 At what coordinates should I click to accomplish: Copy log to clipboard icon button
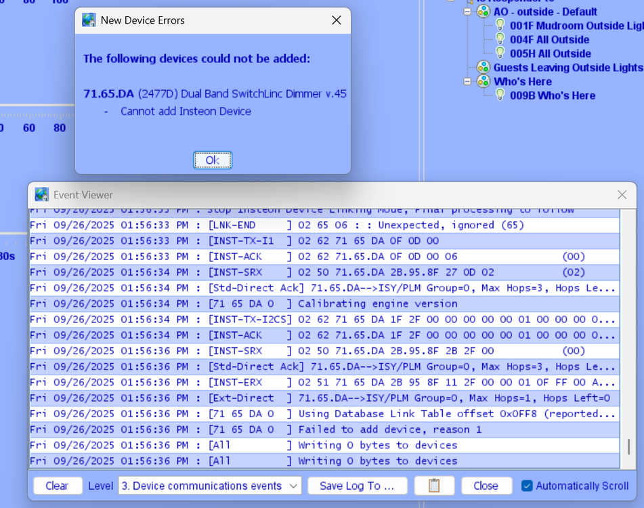pos(434,486)
